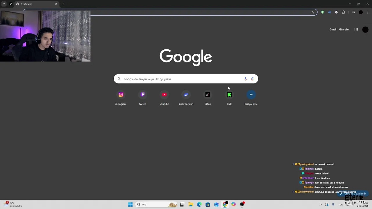Open the Google account avatar
The image size is (372, 209).
pos(365,30)
